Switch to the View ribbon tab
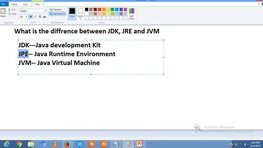The height and width of the screenshot is (148, 263). 25,4
